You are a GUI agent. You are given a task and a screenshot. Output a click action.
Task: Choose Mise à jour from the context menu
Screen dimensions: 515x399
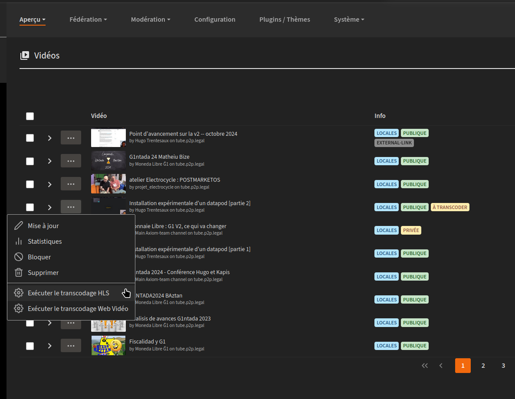click(x=71, y=226)
